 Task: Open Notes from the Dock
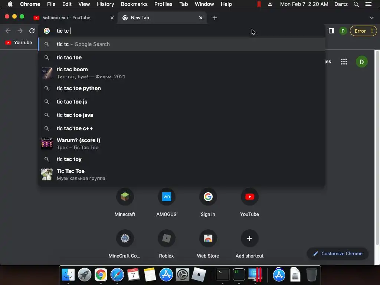click(150, 275)
